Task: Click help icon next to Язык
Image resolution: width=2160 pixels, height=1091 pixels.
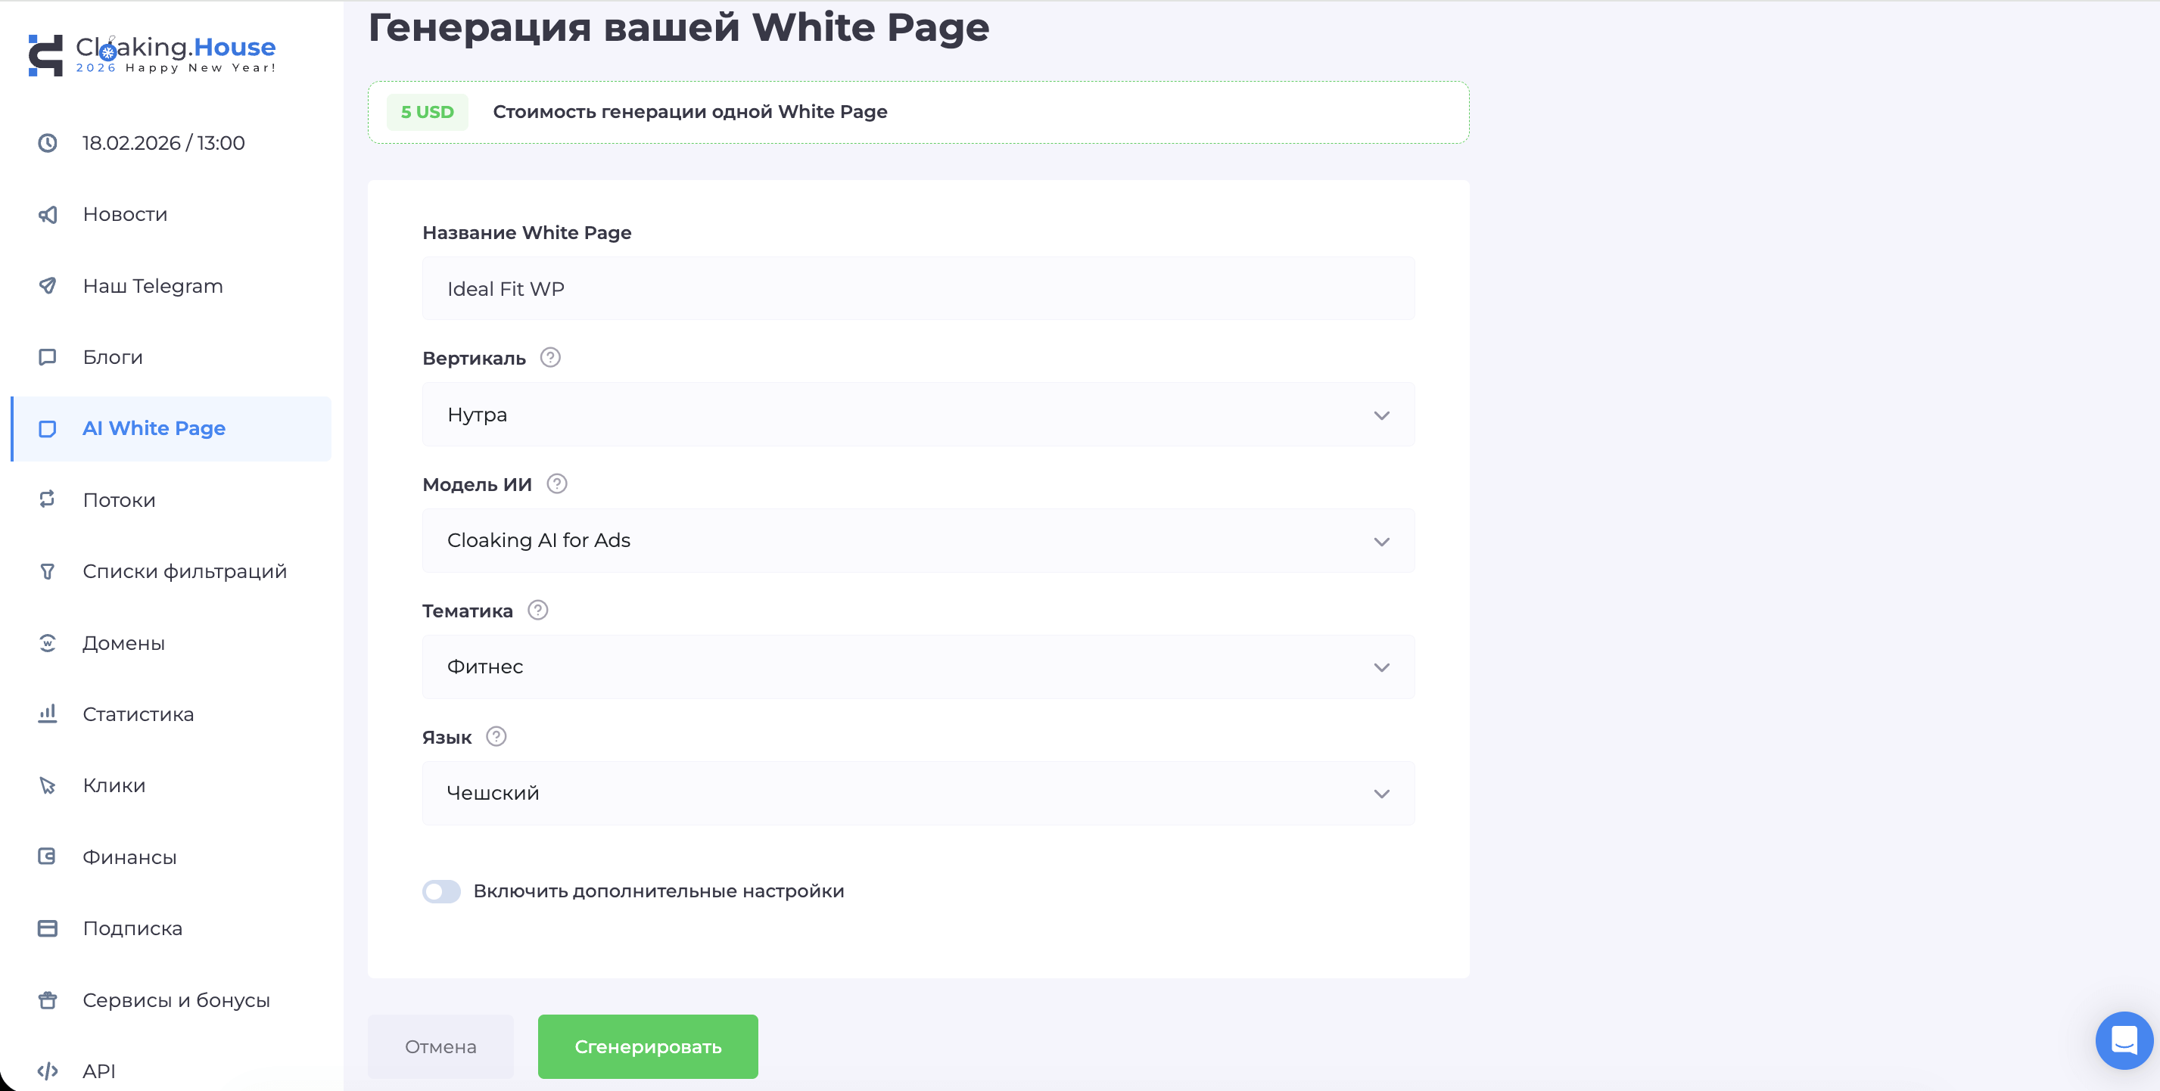Action: [496, 737]
